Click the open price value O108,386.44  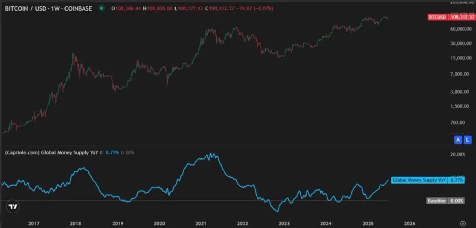(x=126, y=9)
